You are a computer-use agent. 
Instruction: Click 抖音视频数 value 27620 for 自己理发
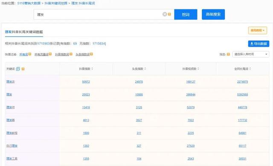tap(191, 146)
